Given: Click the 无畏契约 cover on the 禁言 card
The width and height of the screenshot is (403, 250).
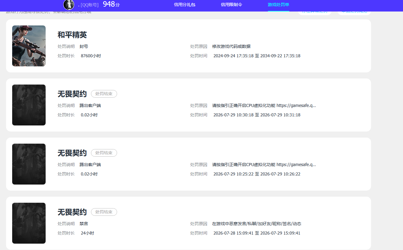Looking at the screenshot, I should 29,223.
